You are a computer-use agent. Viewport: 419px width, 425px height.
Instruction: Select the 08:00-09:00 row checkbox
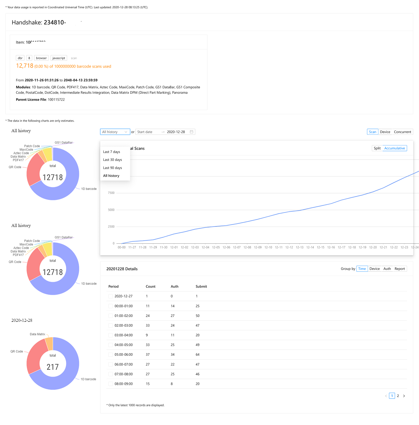(x=111, y=384)
